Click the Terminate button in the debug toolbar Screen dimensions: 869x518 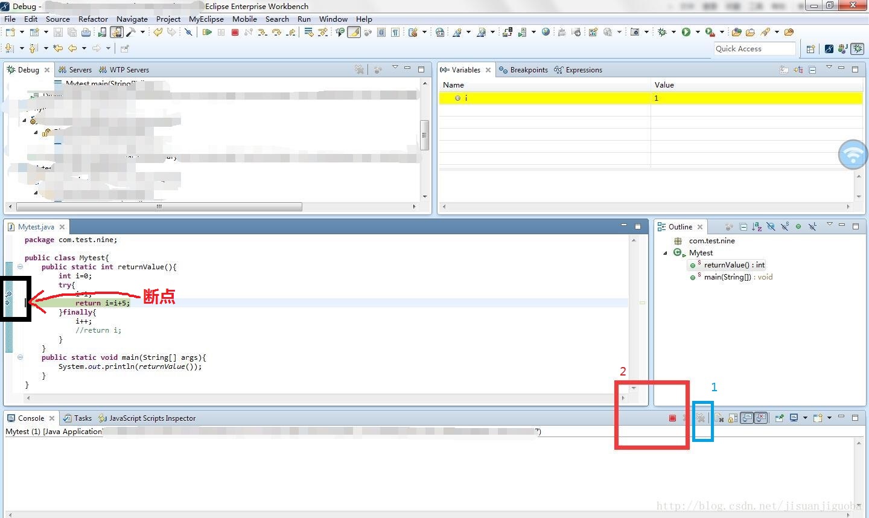pos(235,32)
